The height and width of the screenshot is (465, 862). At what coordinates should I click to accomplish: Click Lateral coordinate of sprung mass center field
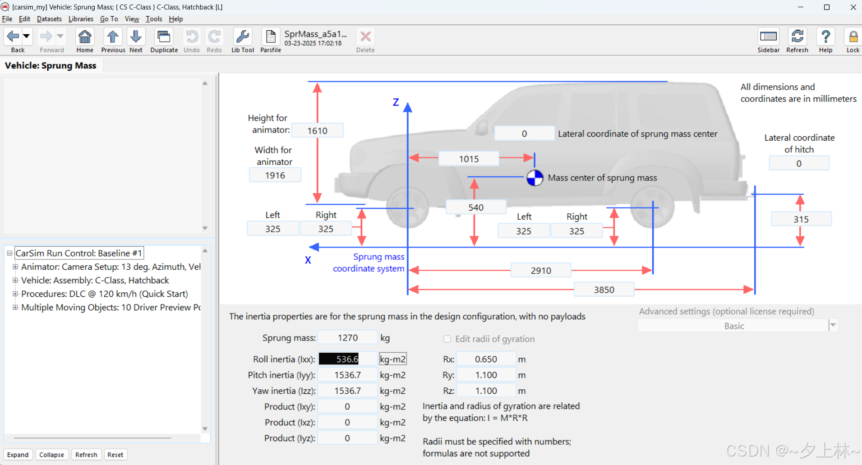(524, 134)
